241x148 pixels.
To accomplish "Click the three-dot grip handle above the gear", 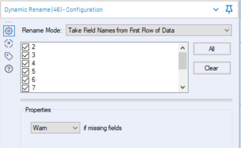I will point(8,22).
